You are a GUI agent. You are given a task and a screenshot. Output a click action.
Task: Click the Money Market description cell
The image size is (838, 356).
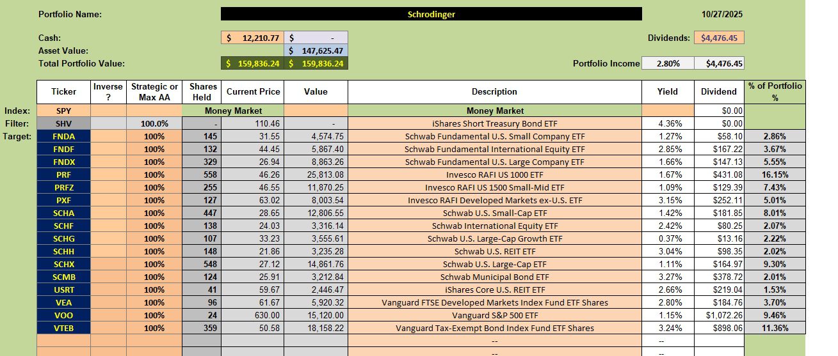pyautogui.click(x=494, y=111)
